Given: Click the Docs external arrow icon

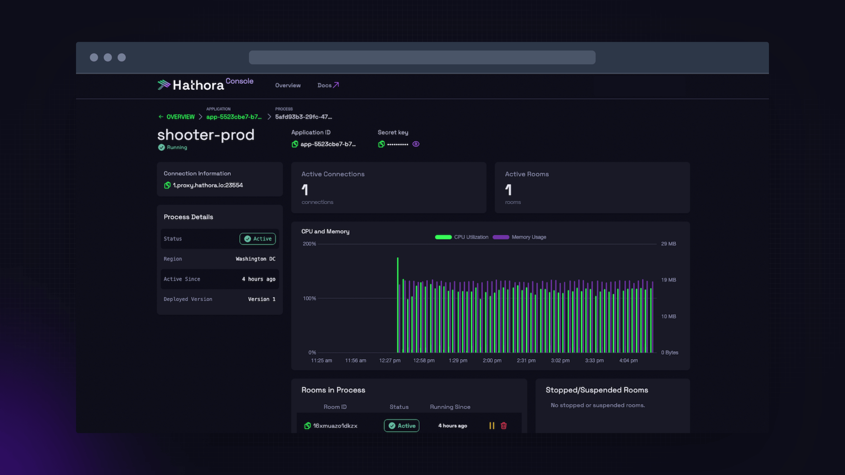Looking at the screenshot, I should point(336,85).
